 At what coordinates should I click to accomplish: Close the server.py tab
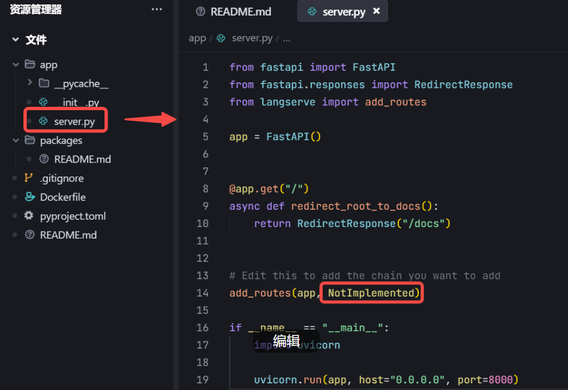[376, 11]
